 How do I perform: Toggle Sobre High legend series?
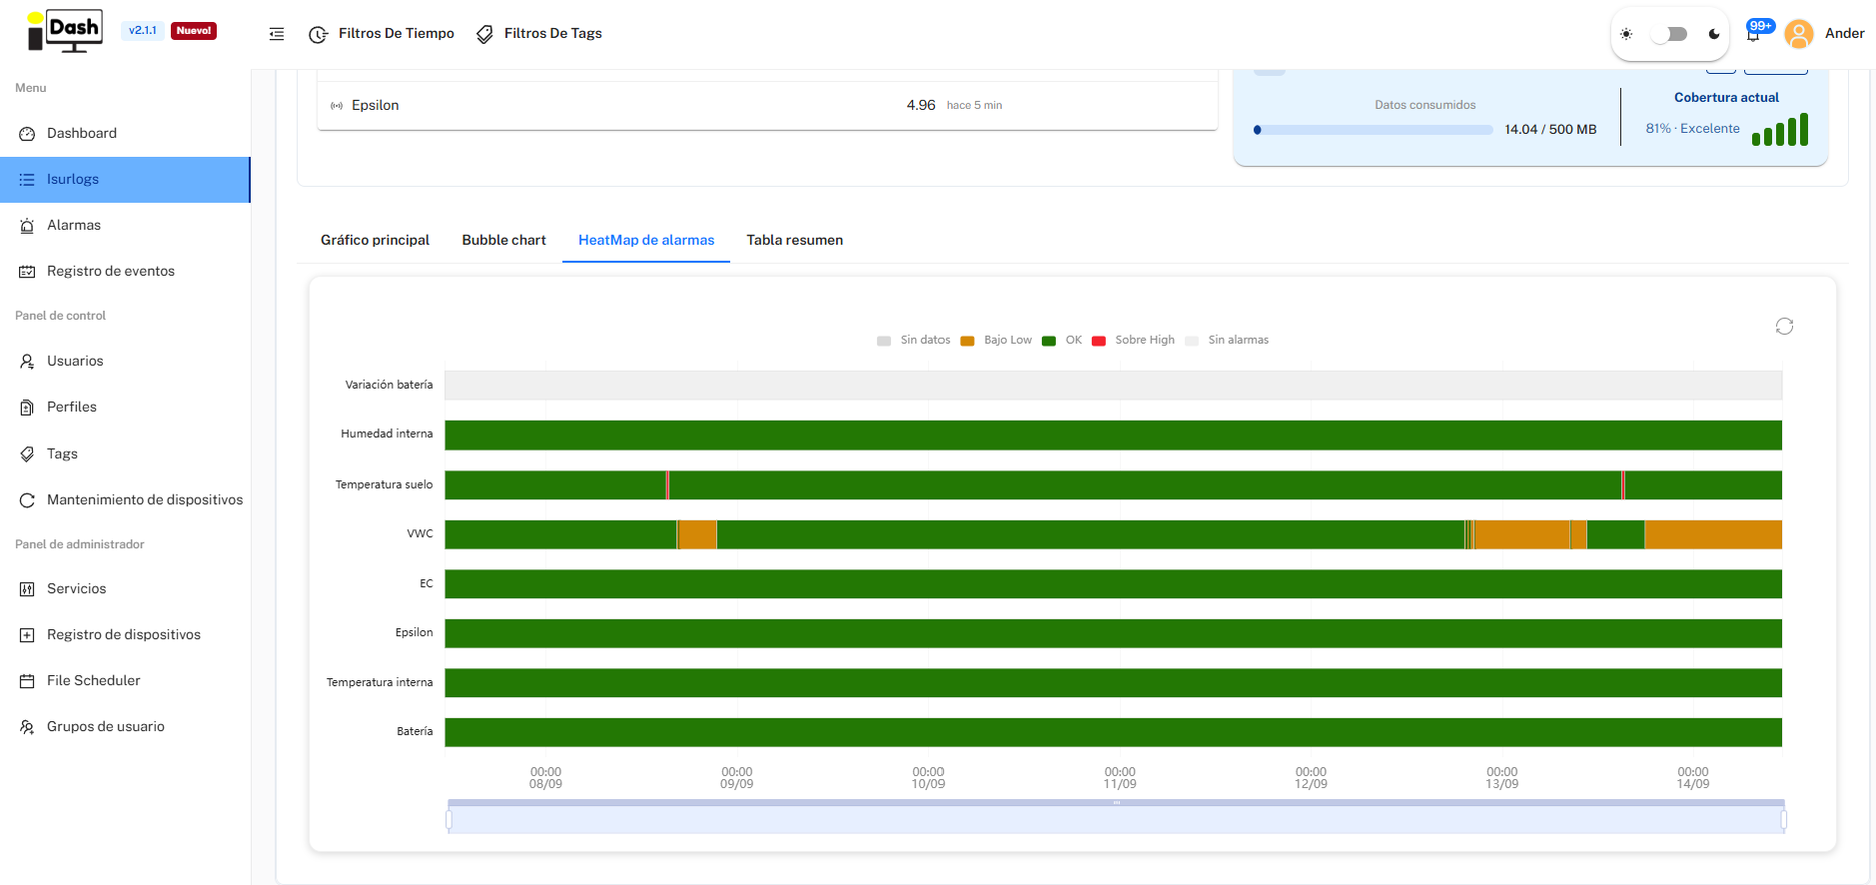1133,341
